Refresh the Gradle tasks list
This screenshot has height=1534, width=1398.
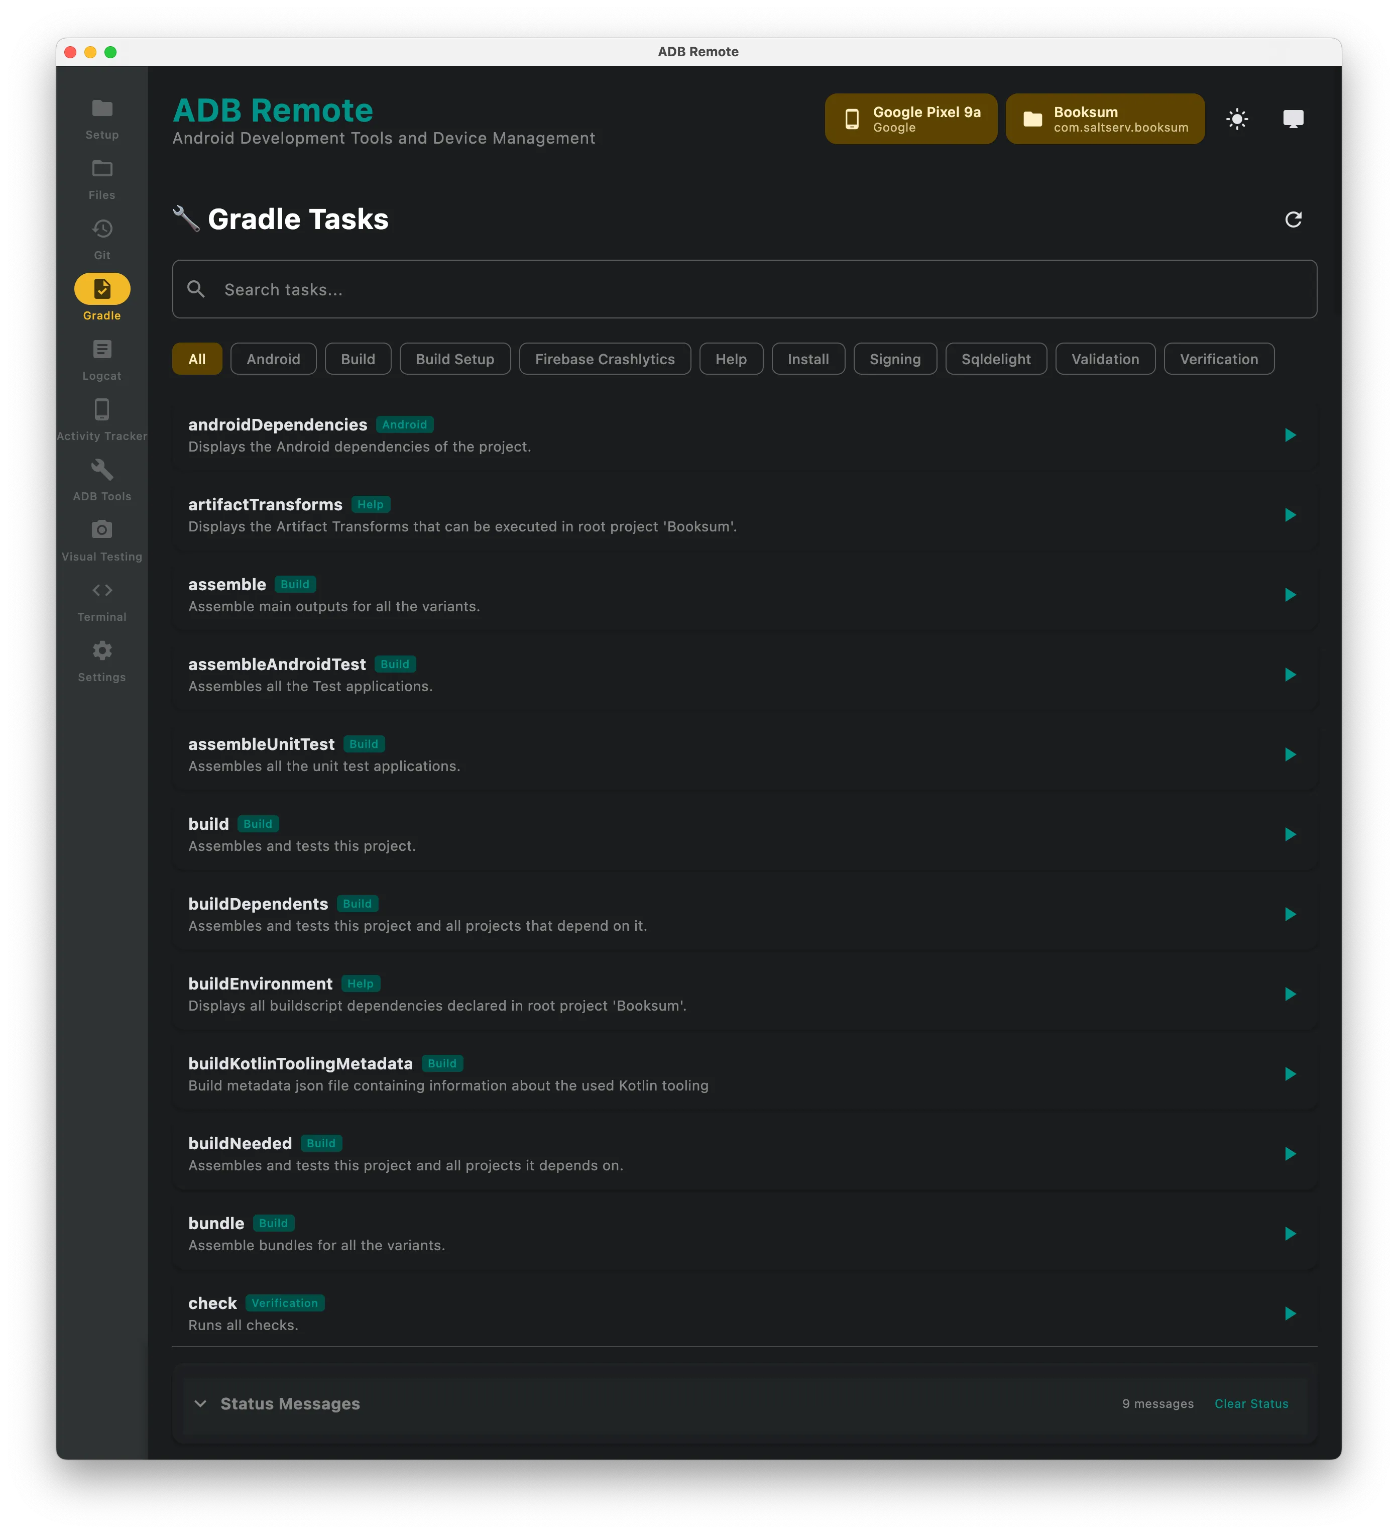pyautogui.click(x=1294, y=220)
